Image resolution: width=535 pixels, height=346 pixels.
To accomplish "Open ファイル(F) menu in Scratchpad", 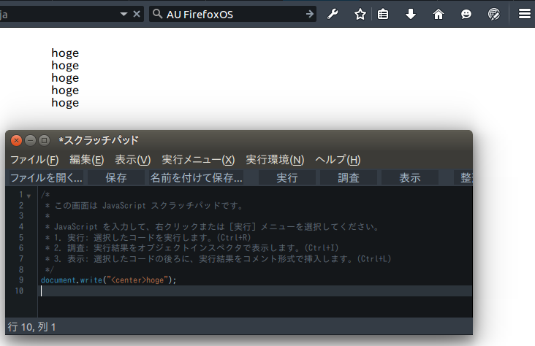I will (x=34, y=160).
